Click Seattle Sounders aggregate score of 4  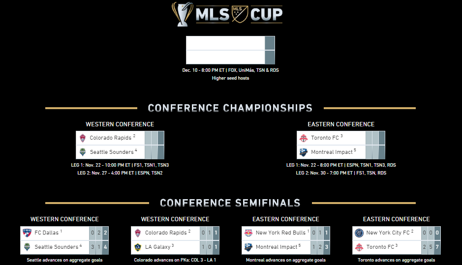coord(105,247)
